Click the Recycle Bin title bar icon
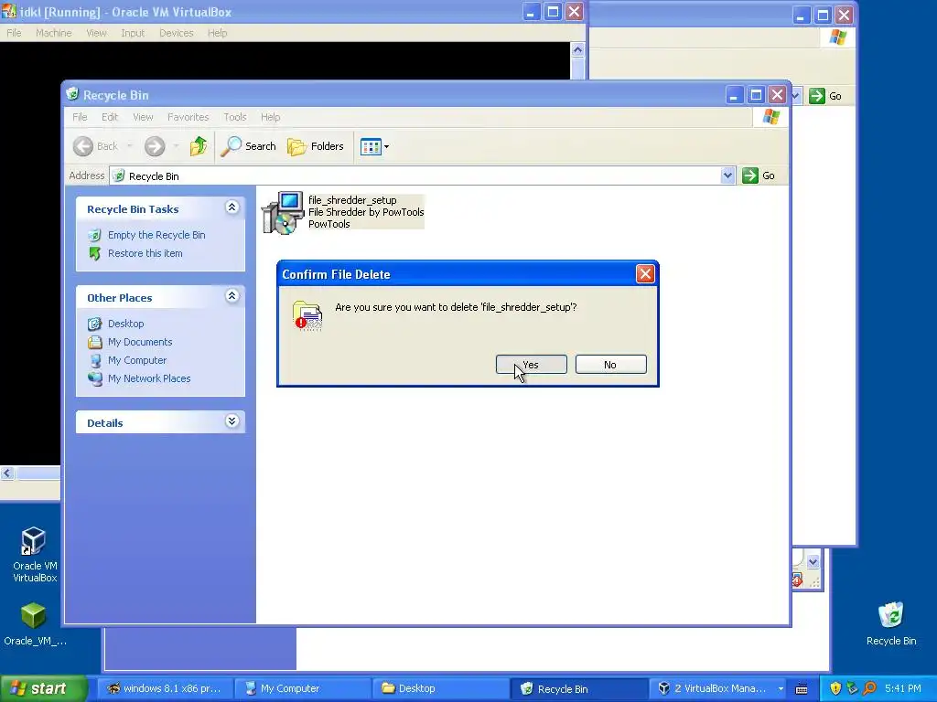 (x=73, y=94)
